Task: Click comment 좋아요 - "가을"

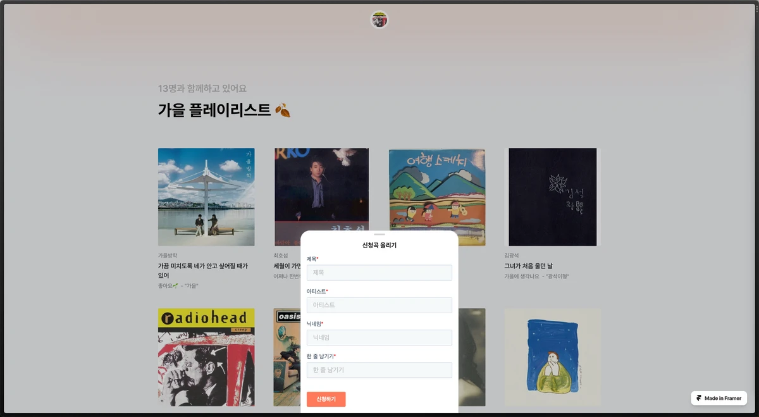Action: click(178, 286)
